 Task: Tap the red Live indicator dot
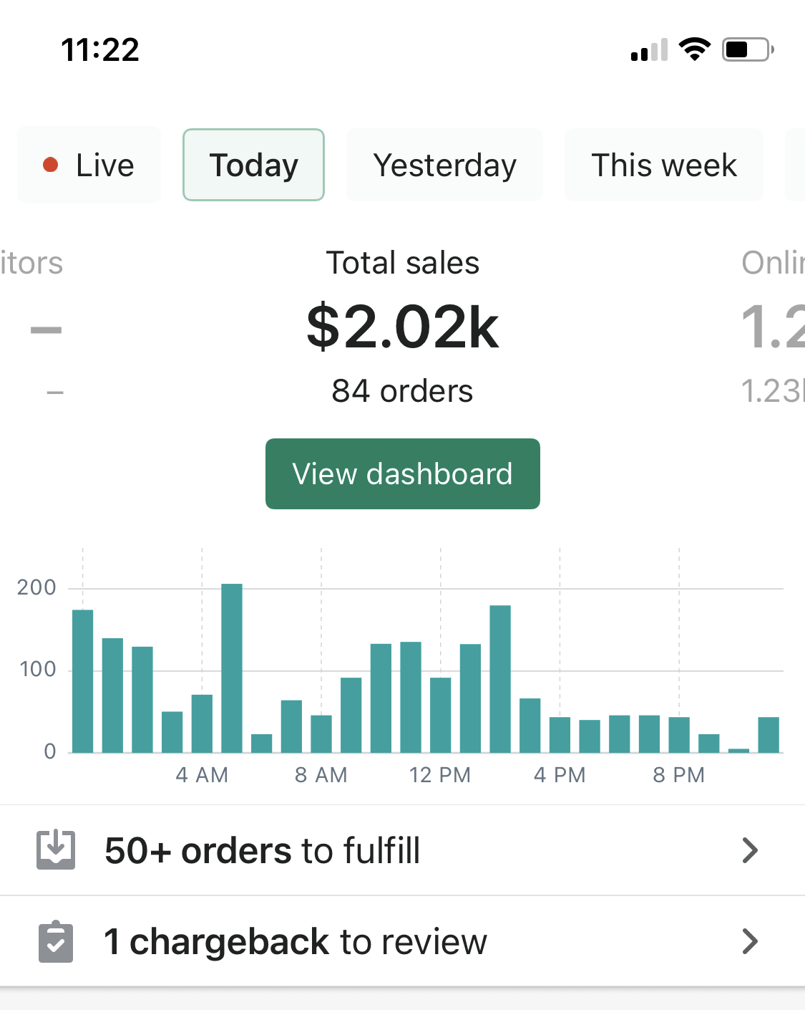click(50, 165)
